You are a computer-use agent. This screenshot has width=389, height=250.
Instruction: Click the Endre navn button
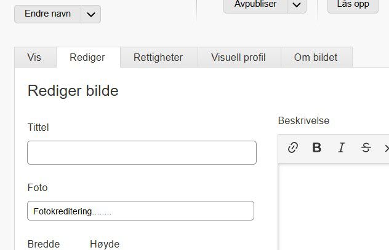[x=47, y=14]
